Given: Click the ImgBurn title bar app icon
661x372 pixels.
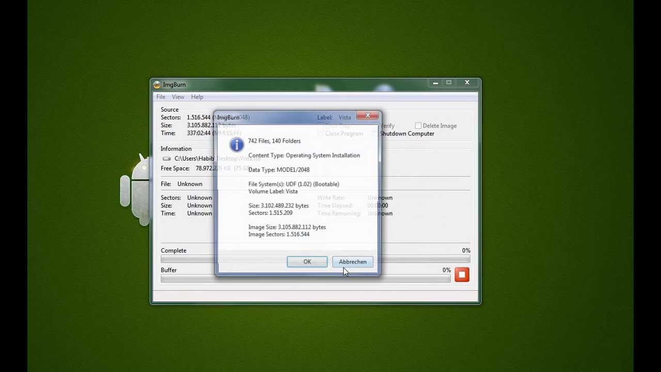Looking at the screenshot, I should [x=156, y=85].
